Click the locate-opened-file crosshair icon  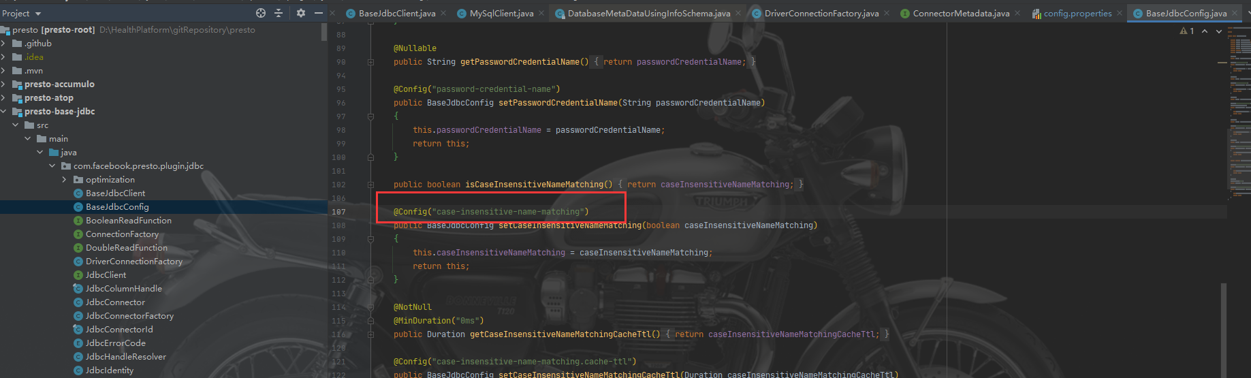tap(261, 13)
